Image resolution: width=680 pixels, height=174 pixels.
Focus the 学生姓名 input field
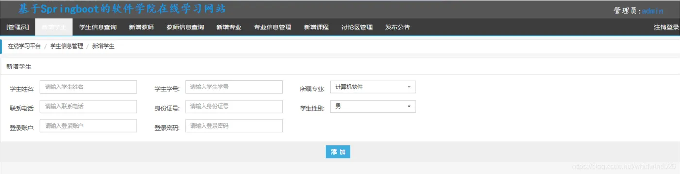(88, 87)
